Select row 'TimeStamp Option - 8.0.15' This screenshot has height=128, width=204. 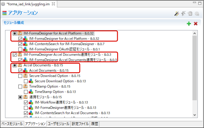click(x=50, y=86)
